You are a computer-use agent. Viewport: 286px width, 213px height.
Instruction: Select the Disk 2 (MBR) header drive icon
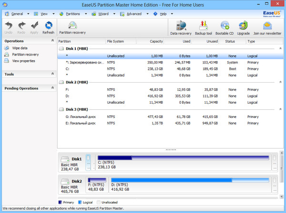[x=61, y=82]
